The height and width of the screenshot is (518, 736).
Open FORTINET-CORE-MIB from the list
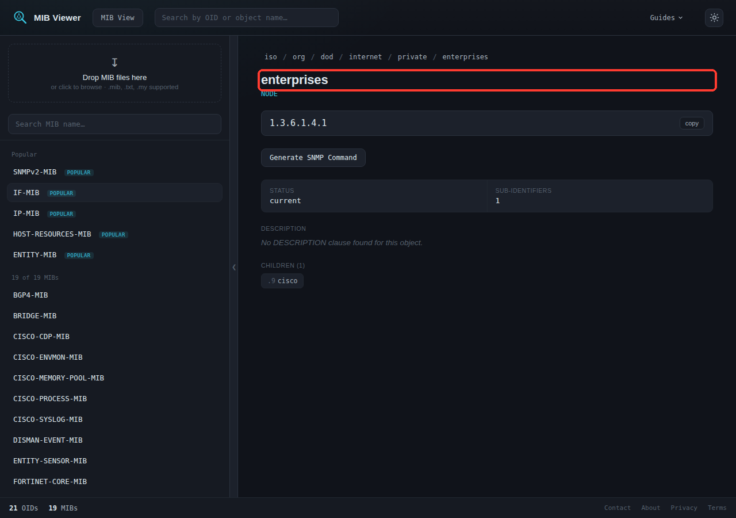click(114, 482)
